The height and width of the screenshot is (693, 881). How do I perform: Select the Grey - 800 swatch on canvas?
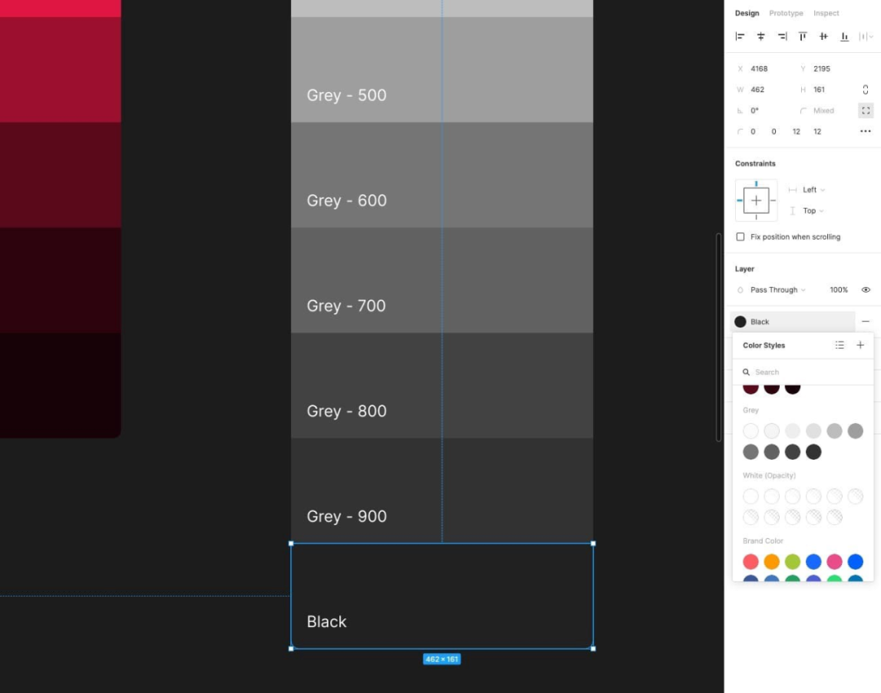441,386
